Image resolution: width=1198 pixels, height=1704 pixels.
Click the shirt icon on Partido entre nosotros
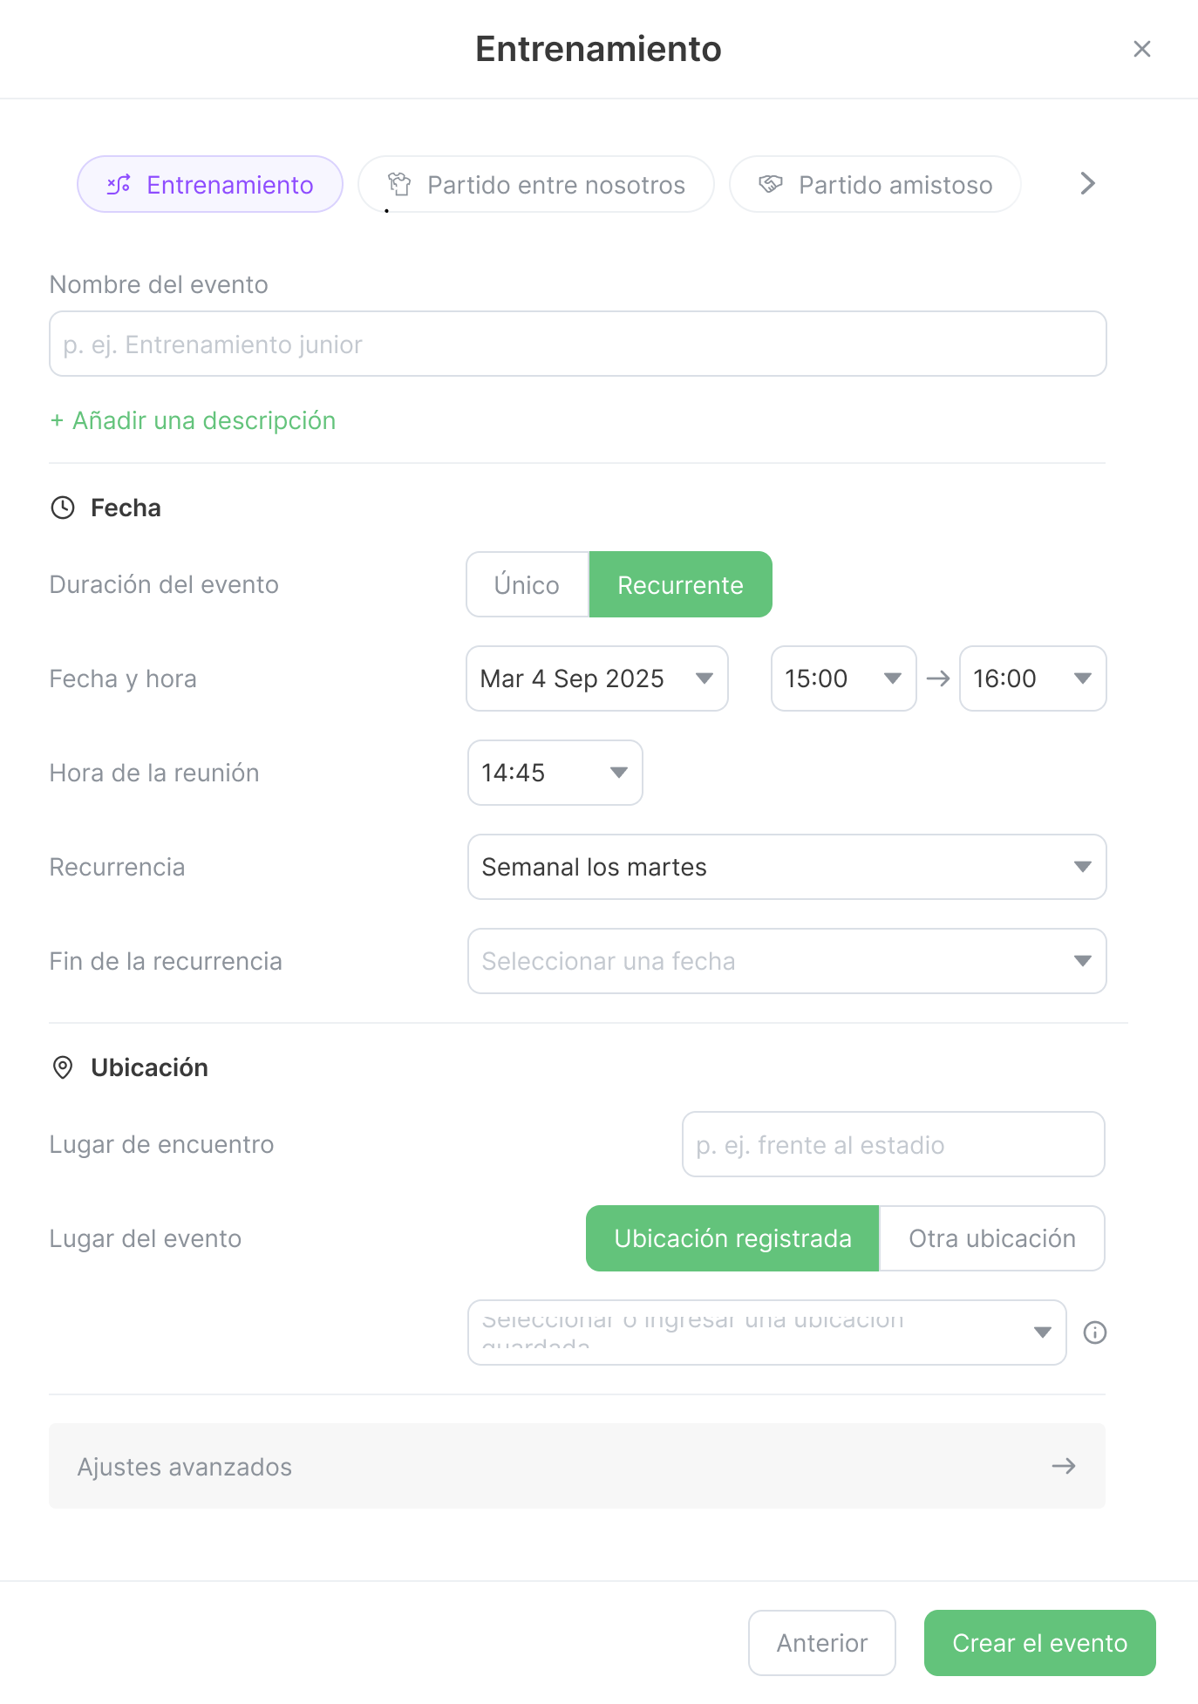(x=399, y=184)
